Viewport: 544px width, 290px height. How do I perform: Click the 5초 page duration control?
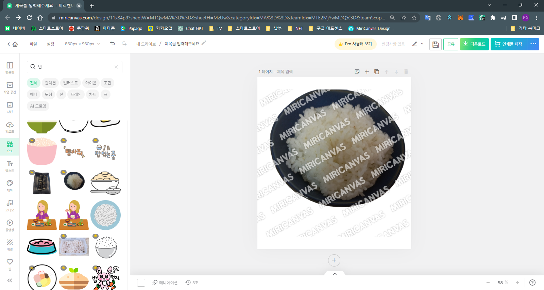click(x=192, y=283)
